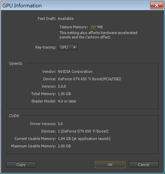Click the 'Ray-tracing:' label
Viewport: 165px width, 174px height.
tap(46, 47)
